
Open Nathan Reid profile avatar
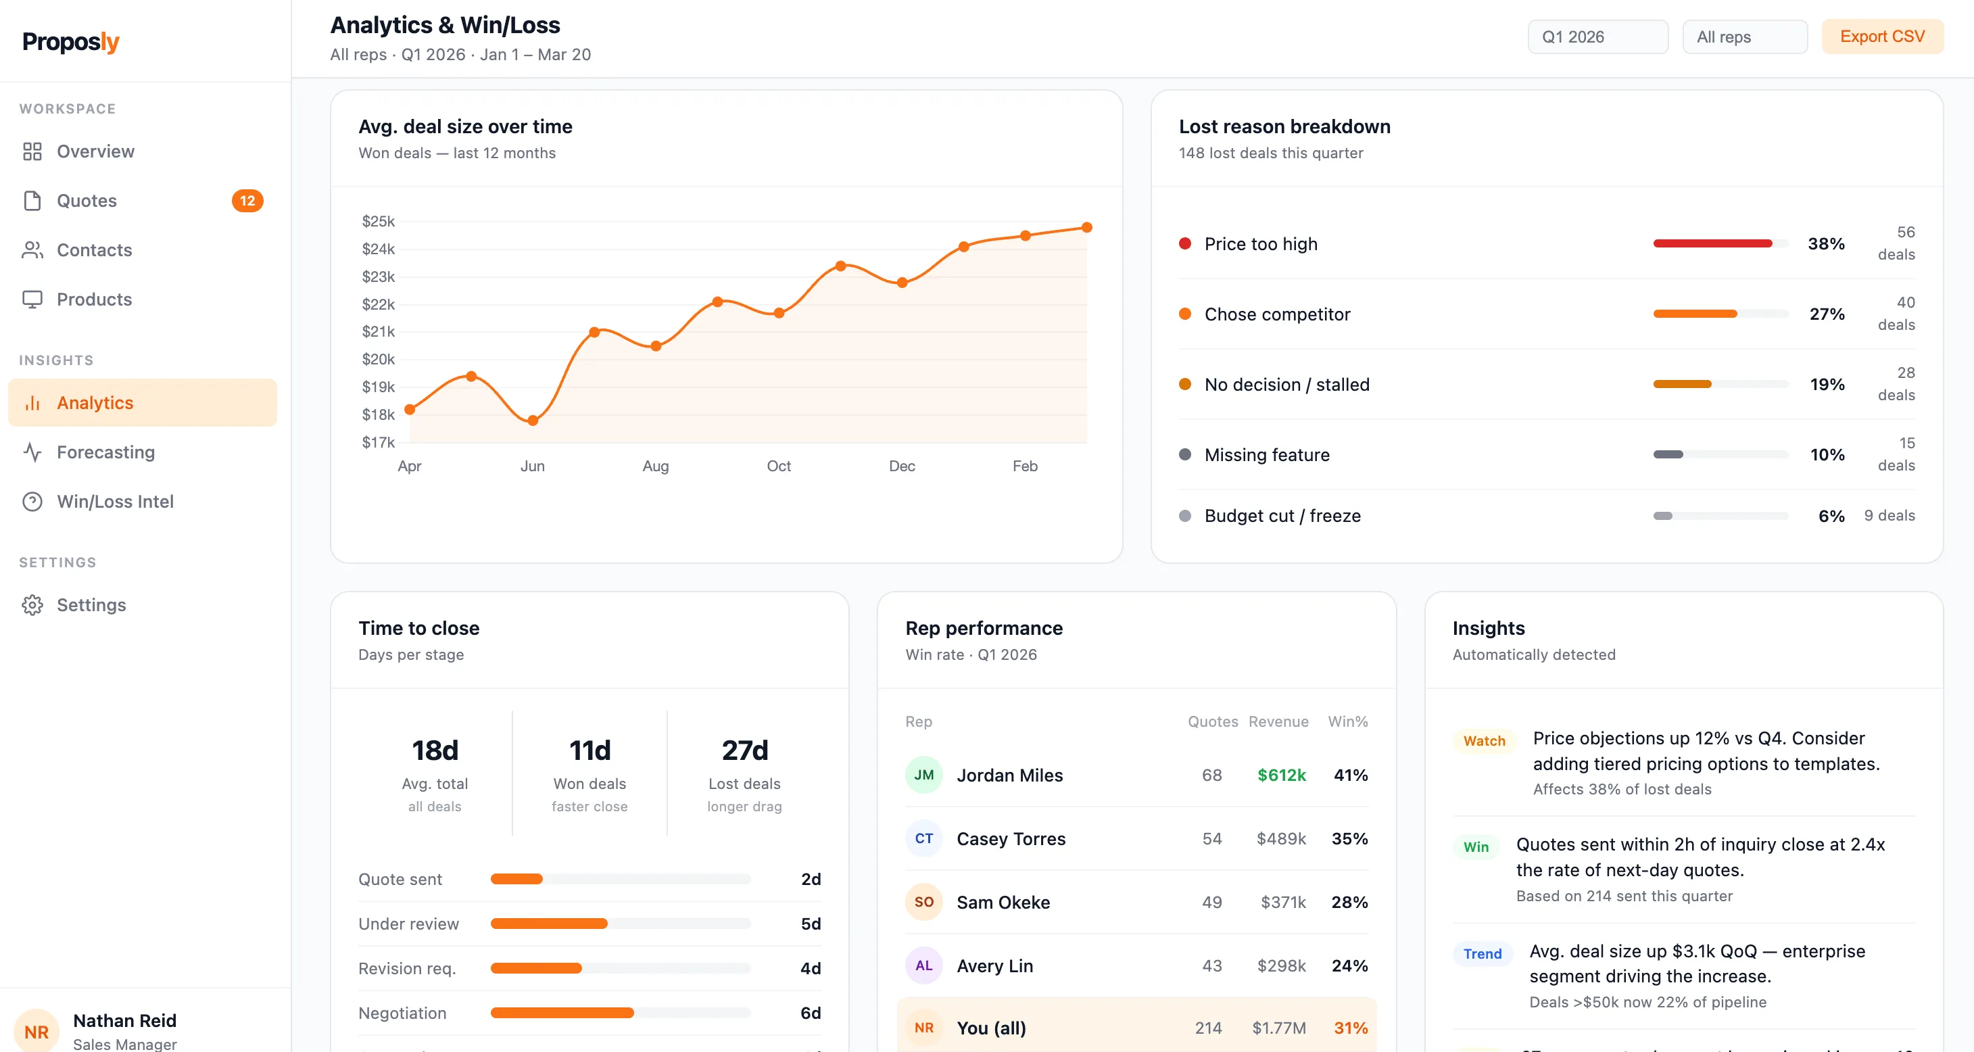click(37, 1031)
